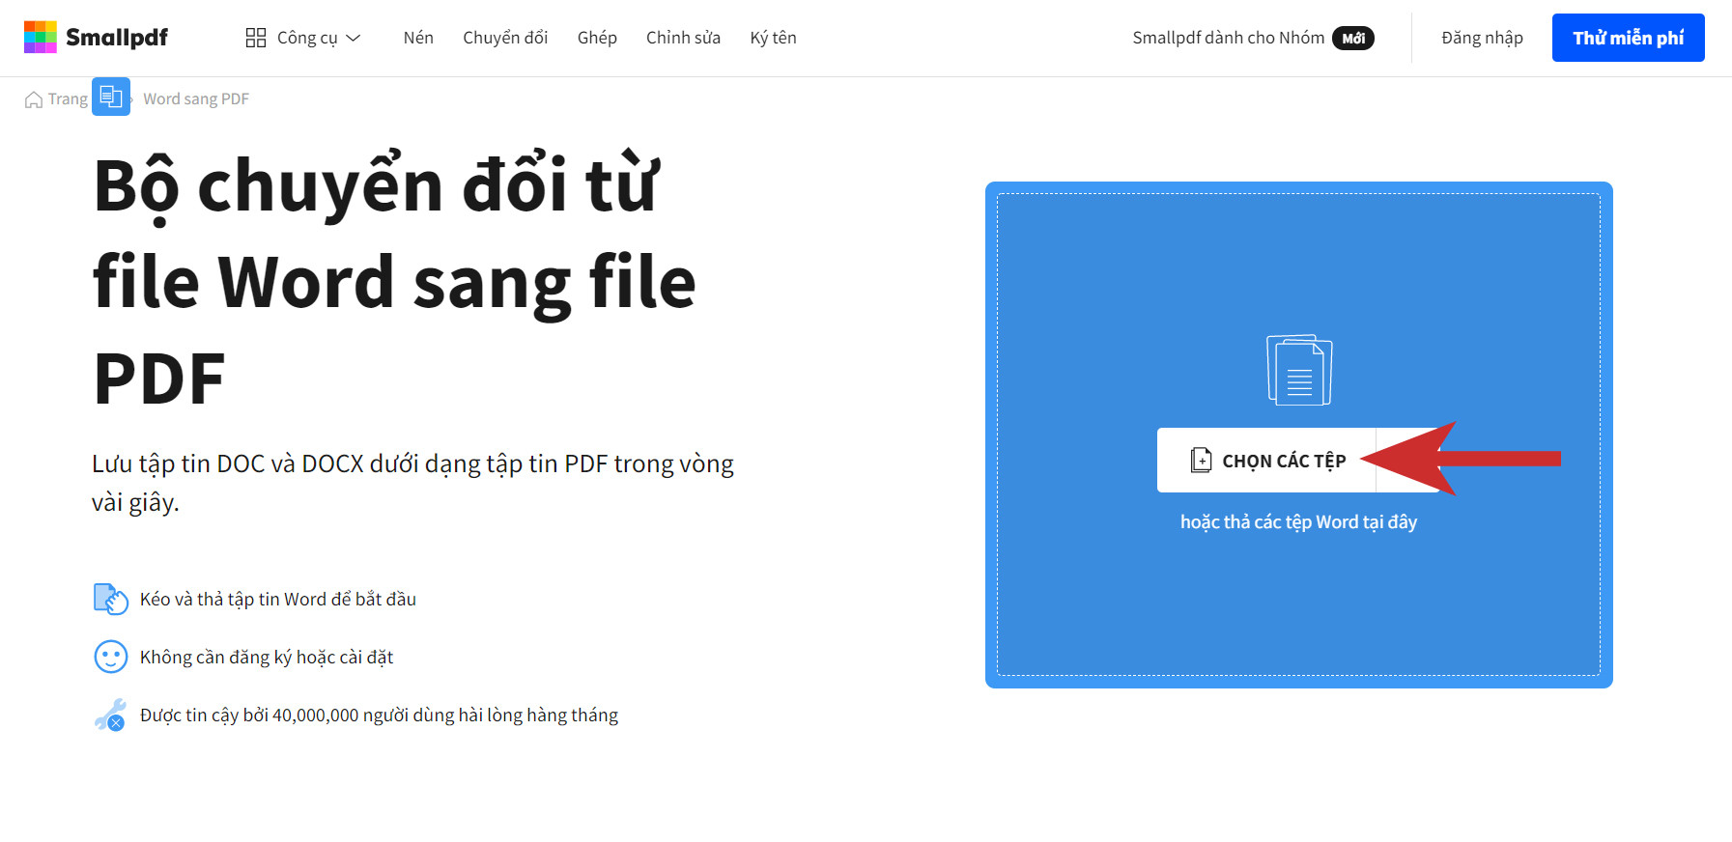
Task: Click the grid icon beside Công cụ
Action: 256,38
